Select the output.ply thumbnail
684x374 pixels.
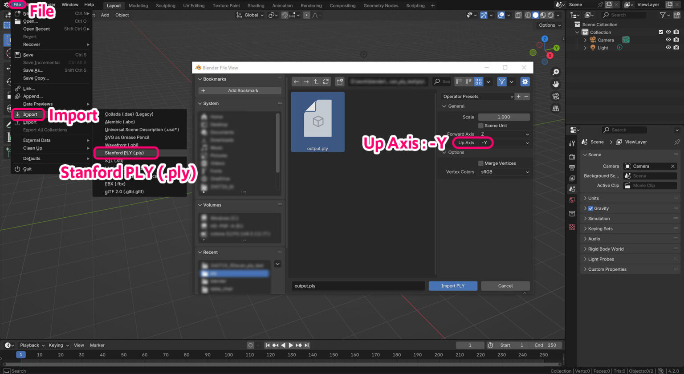pyautogui.click(x=318, y=122)
